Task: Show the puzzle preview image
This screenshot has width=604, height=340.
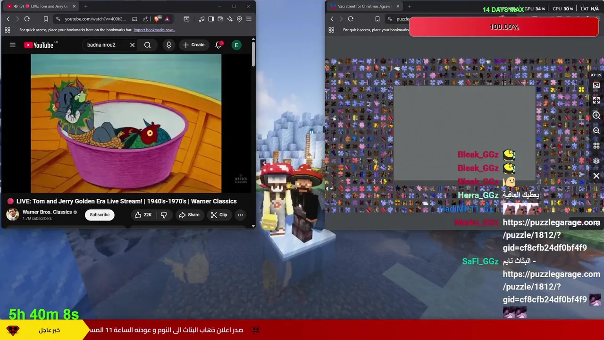Action: (x=596, y=85)
